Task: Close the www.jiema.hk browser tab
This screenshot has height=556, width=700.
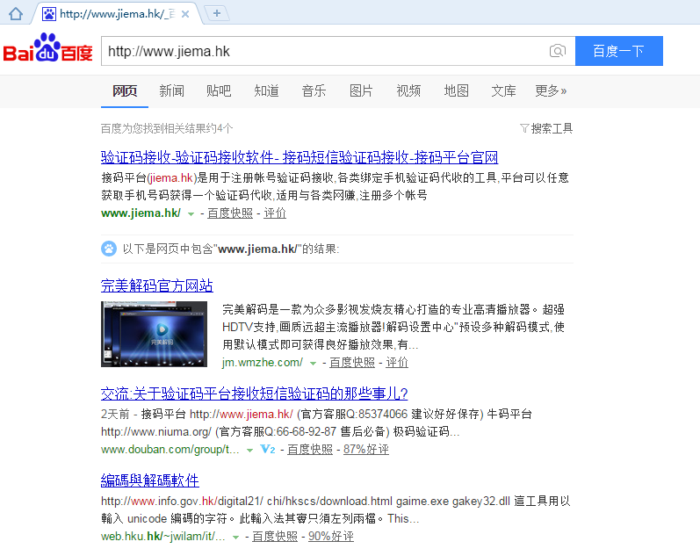Action: pyautogui.click(x=185, y=14)
